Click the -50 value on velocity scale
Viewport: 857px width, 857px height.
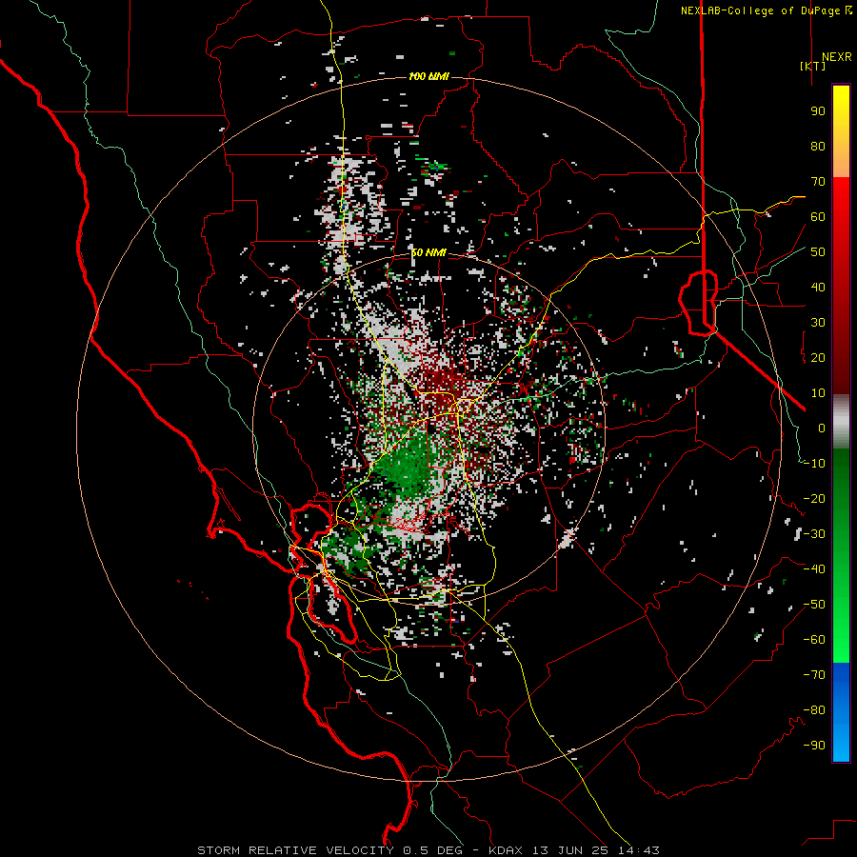click(x=814, y=605)
